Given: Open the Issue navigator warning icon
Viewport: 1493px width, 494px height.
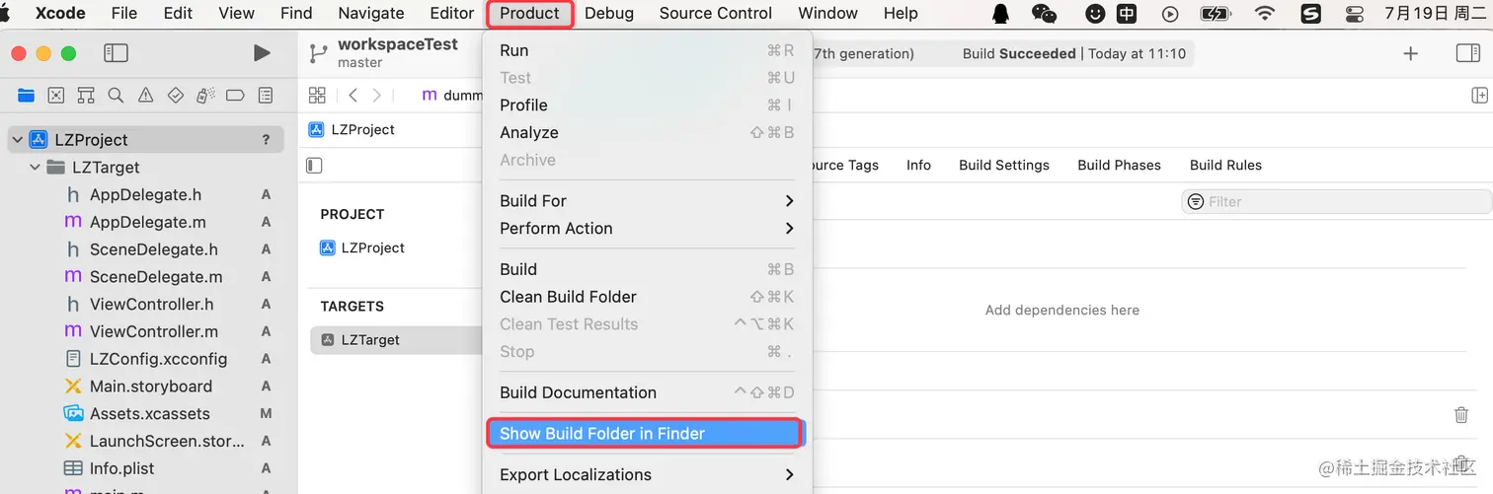Looking at the screenshot, I should pos(146,96).
